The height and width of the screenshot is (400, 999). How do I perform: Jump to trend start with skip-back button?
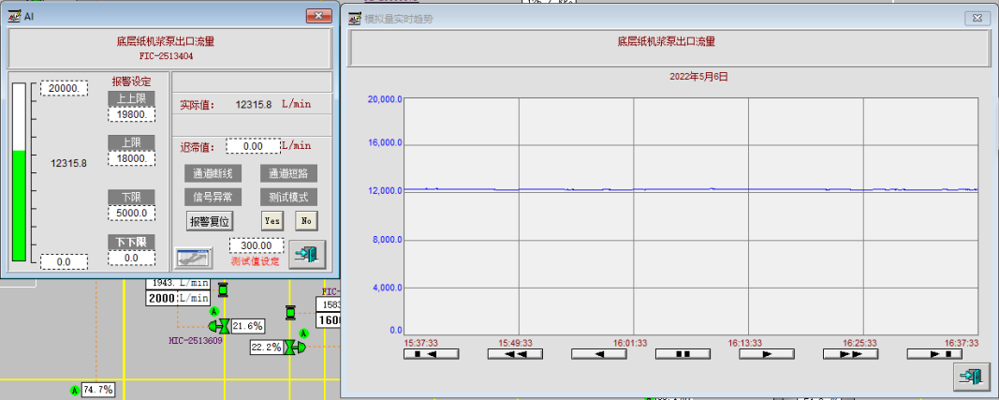[x=432, y=354]
